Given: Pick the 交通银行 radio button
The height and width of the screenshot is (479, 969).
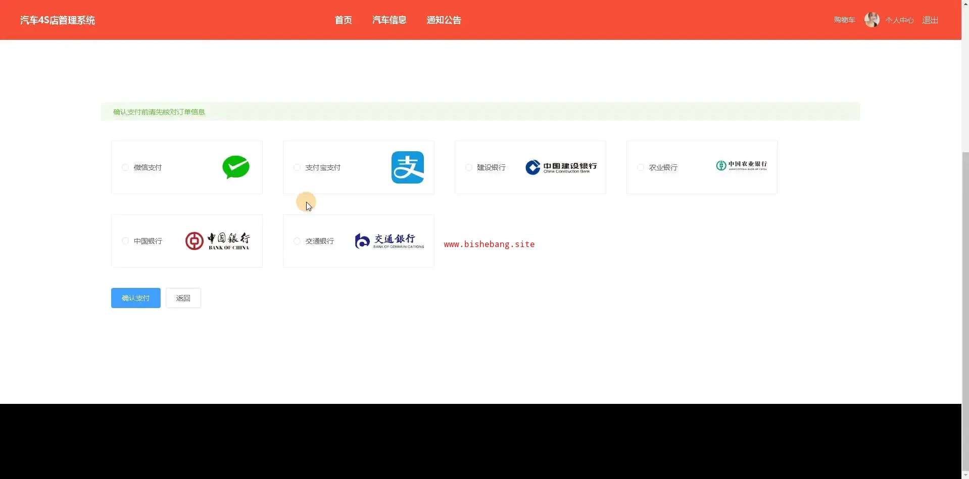Looking at the screenshot, I should pos(297,241).
